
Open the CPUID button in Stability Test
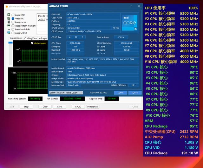(78, 107)
